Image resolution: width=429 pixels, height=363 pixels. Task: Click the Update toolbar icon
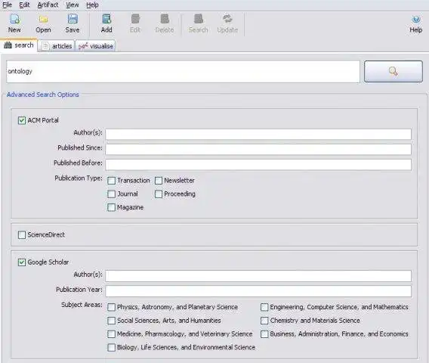pyautogui.click(x=227, y=19)
